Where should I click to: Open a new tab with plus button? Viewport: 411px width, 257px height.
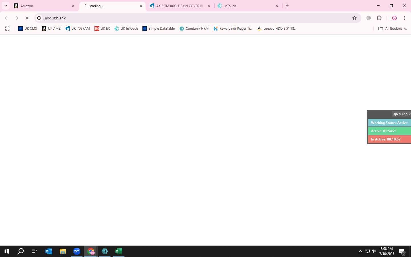point(287,6)
